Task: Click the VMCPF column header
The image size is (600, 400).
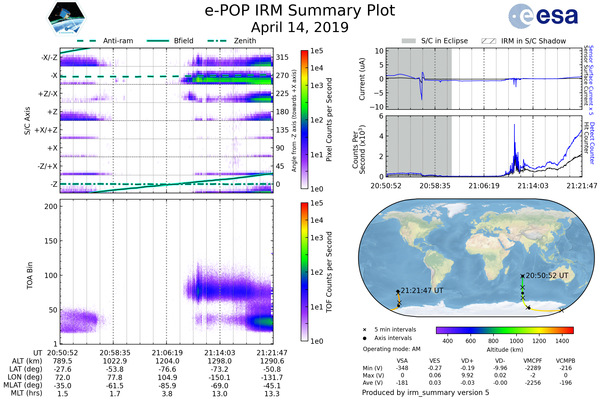Action: (x=533, y=361)
